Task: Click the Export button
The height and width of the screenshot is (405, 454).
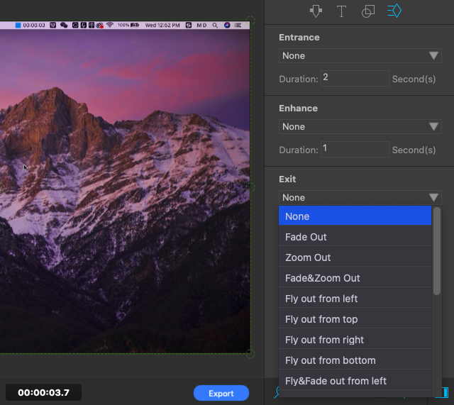Action: click(221, 393)
